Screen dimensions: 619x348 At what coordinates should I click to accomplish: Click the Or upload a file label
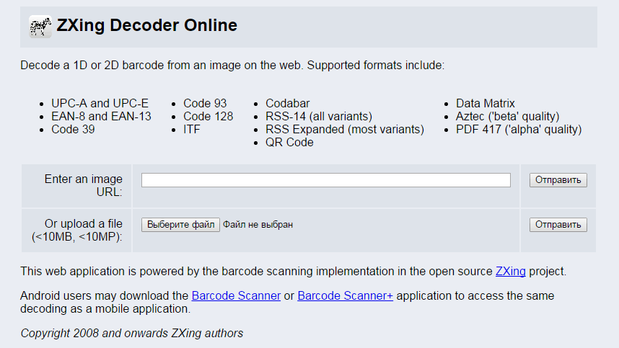(77, 230)
